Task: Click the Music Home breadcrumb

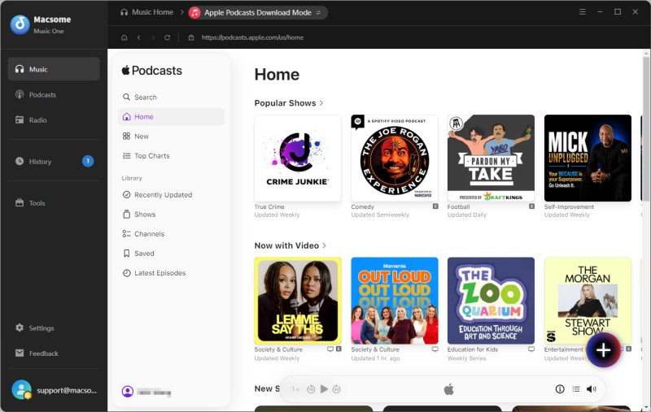Action: tap(147, 12)
